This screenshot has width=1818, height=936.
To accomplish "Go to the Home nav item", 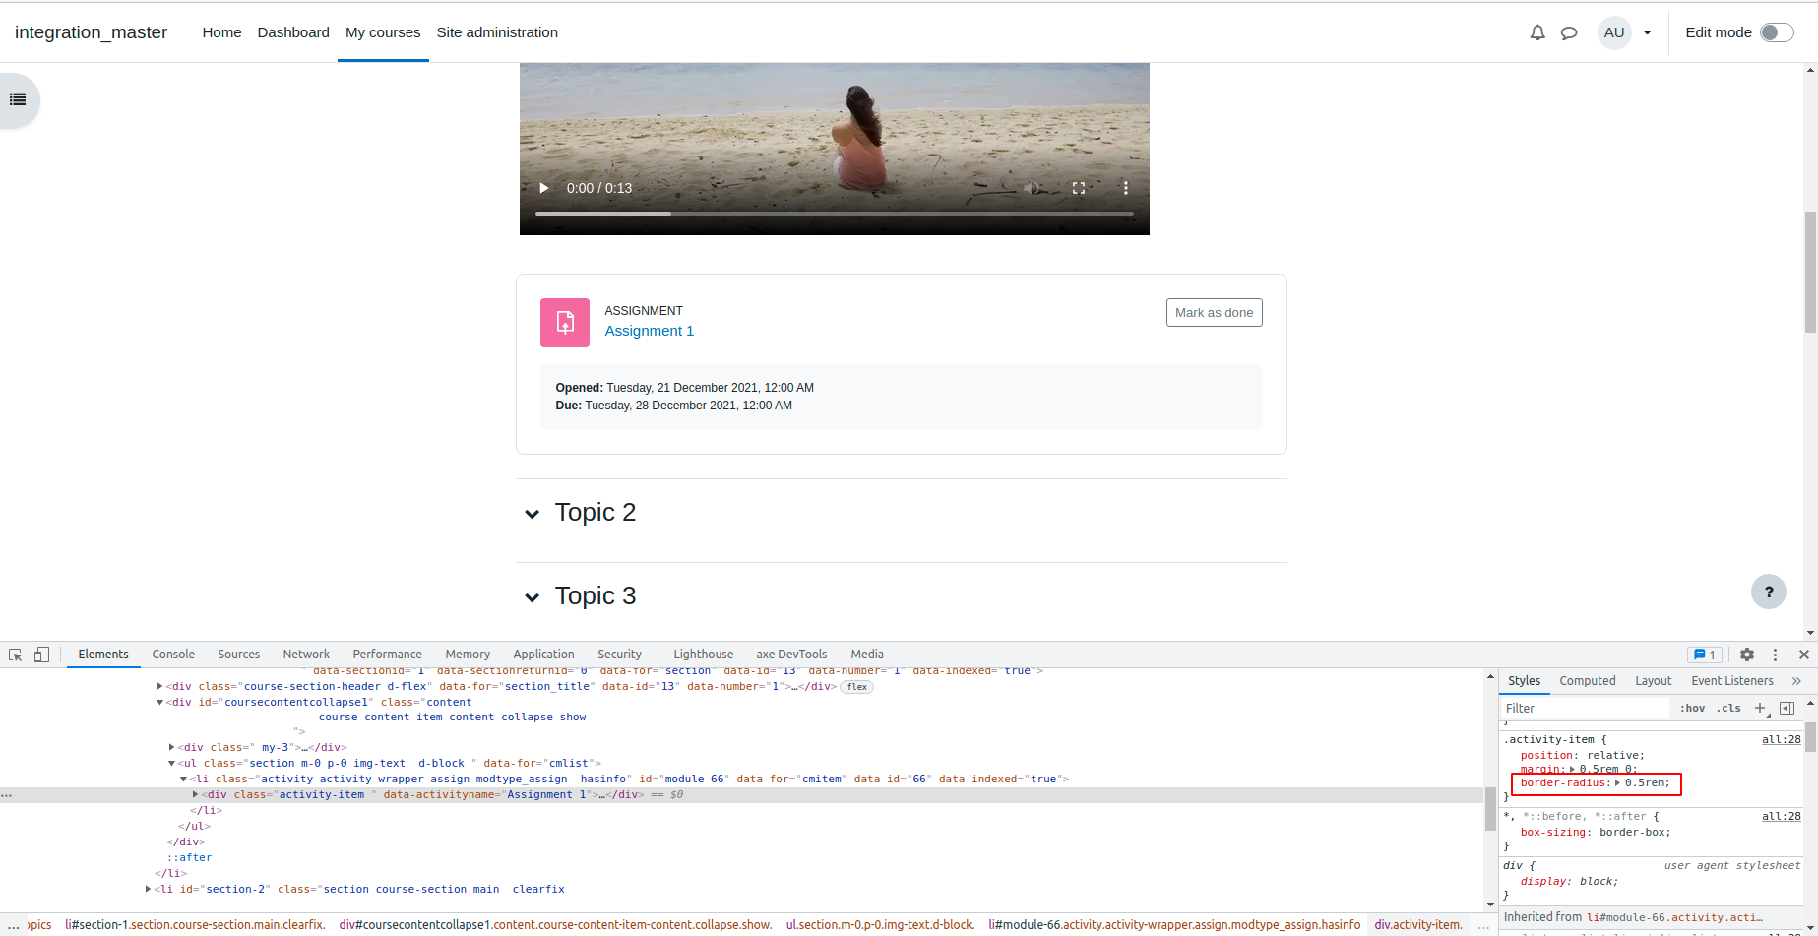I will coord(221,32).
